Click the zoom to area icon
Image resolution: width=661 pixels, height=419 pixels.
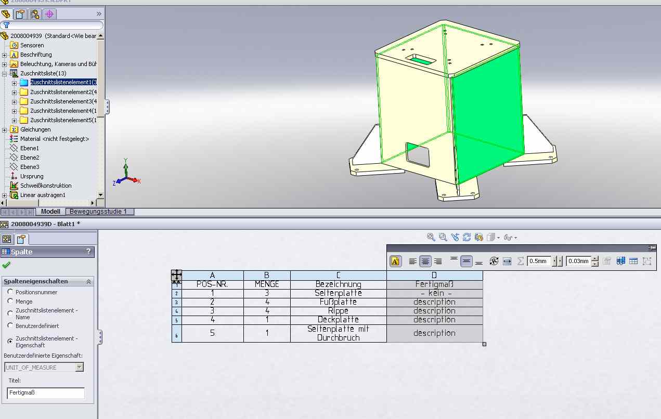443,237
